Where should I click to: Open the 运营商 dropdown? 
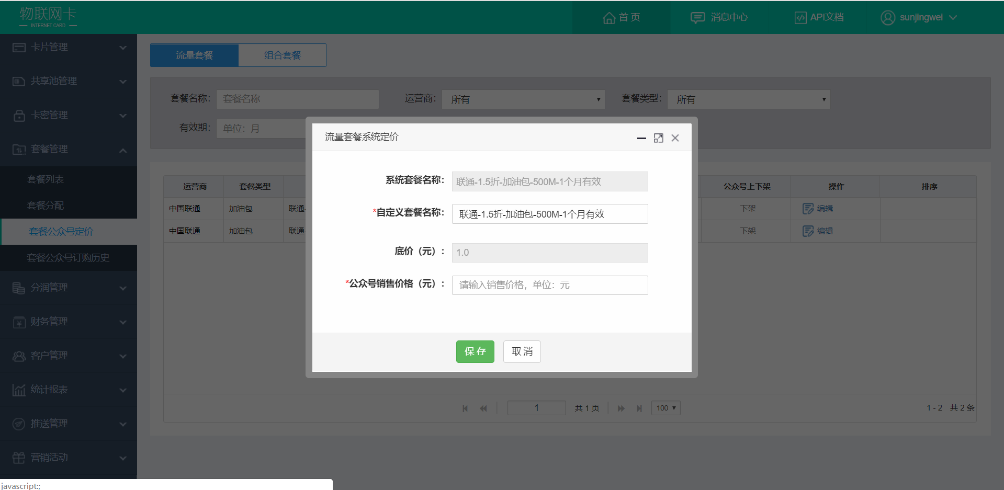point(523,99)
